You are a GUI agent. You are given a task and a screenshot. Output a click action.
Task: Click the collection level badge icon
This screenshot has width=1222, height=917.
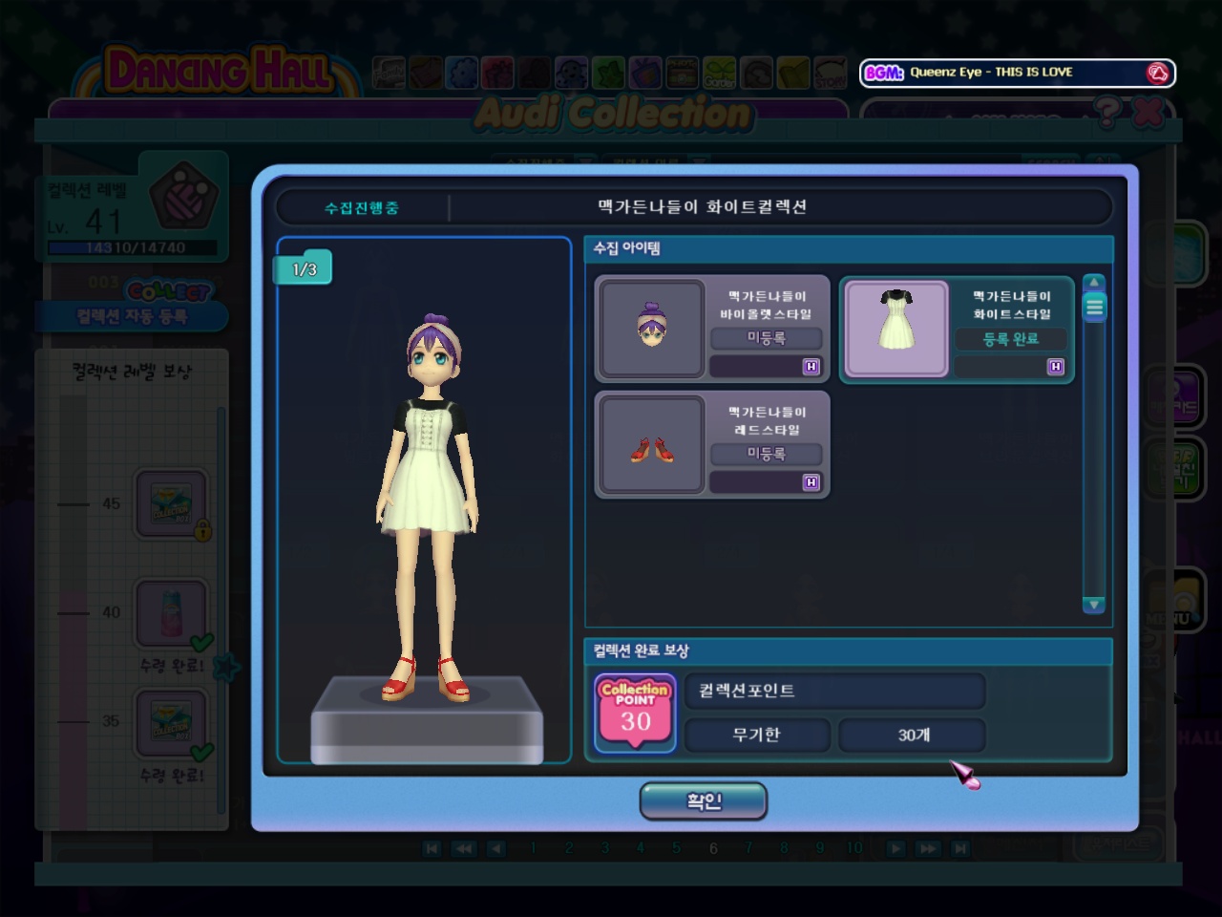pos(183,196)
